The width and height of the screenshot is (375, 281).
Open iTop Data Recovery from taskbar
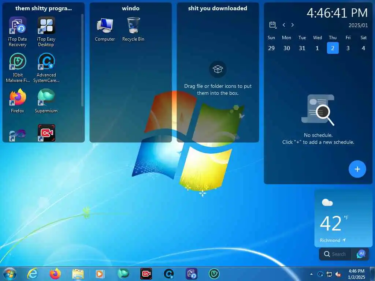[x=191, y=274]
